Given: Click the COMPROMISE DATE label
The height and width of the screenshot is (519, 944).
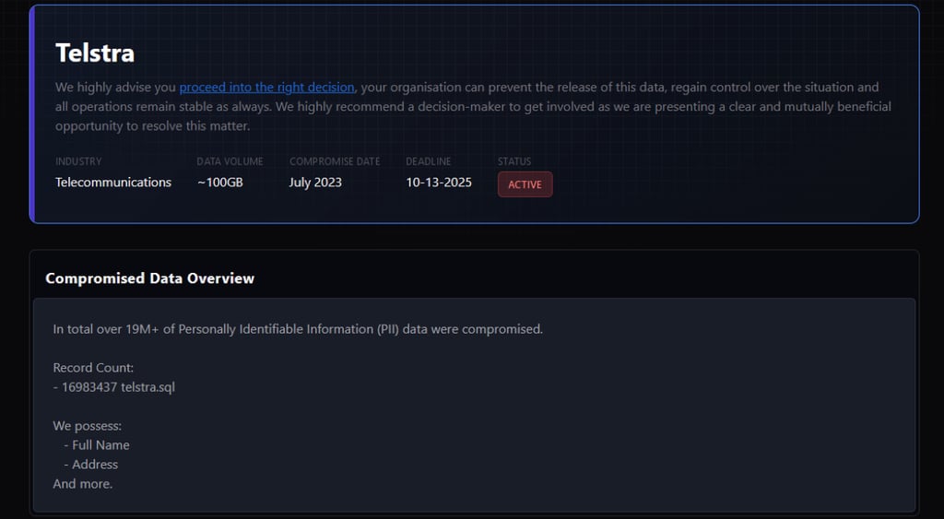Looking at the screenshot, I should pos(335,161).
